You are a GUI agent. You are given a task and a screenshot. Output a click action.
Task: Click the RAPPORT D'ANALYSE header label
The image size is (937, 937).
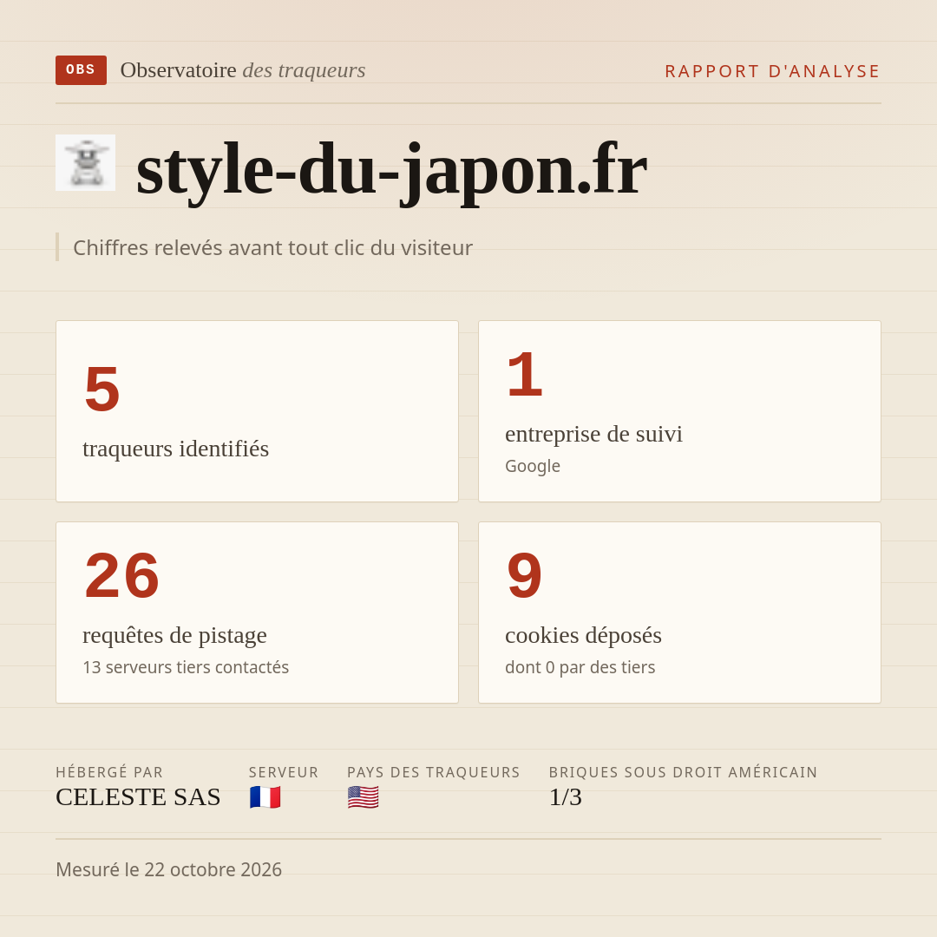coord(773,71)
